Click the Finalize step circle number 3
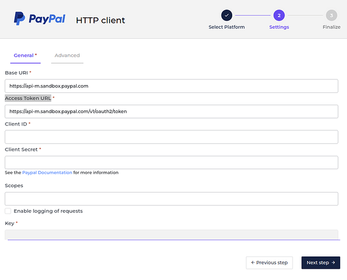347x280 pixels. click(x=331, y=15)
